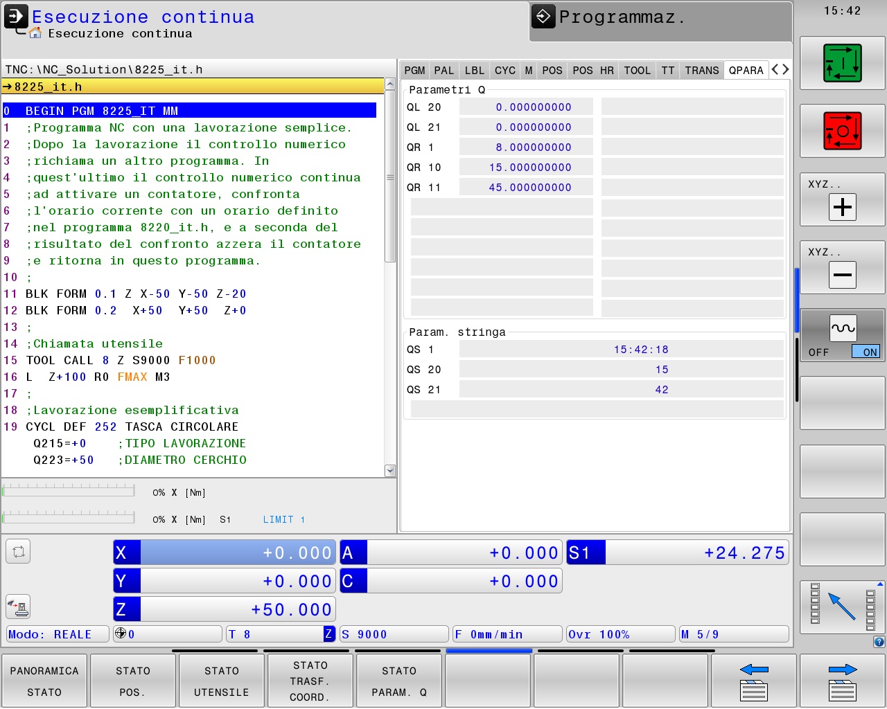Click QS 1 string value 15:42:18
887x709 pixels.
tap(621, 349)
